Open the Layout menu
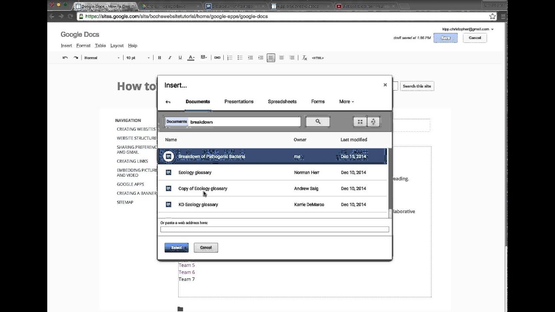The width and height of the screenshot is (555, 312). 117,45
